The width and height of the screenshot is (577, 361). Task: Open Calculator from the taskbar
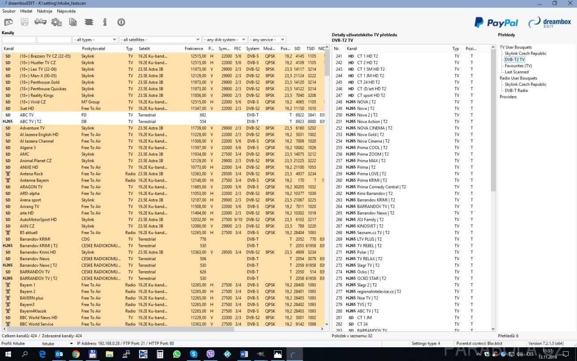160,354
